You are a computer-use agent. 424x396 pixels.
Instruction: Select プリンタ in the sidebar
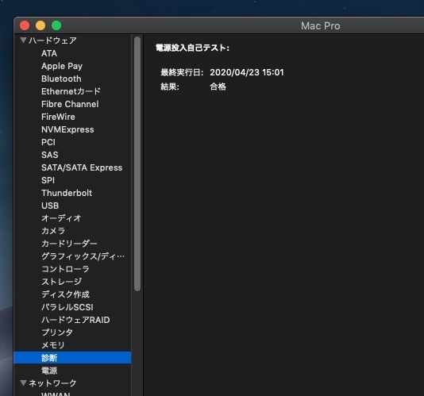tap(57, 333)
